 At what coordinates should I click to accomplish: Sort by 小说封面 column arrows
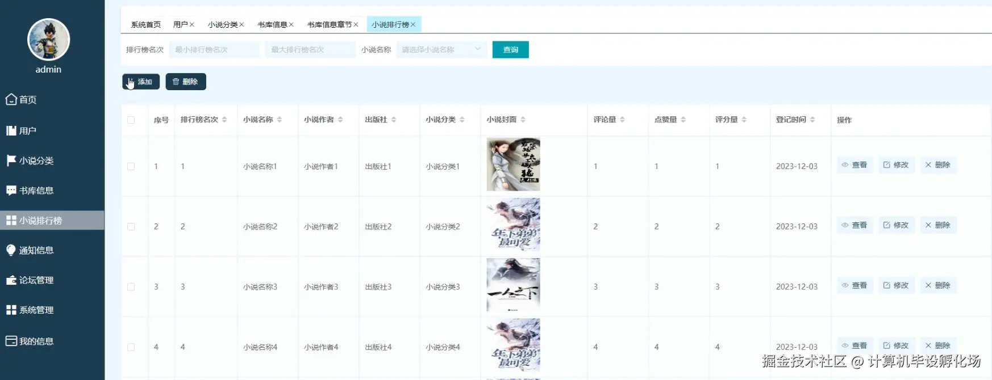tap(523, 120)
